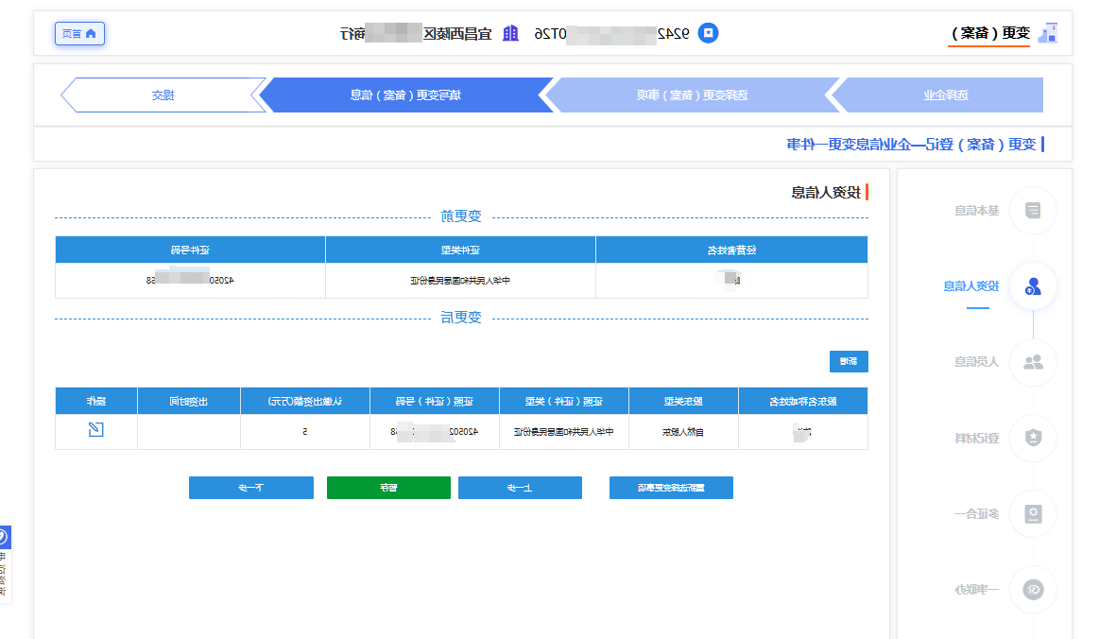Jump to the 提交 step
The height and width of the screenshot is (639, 1099).
coord(163,95)
